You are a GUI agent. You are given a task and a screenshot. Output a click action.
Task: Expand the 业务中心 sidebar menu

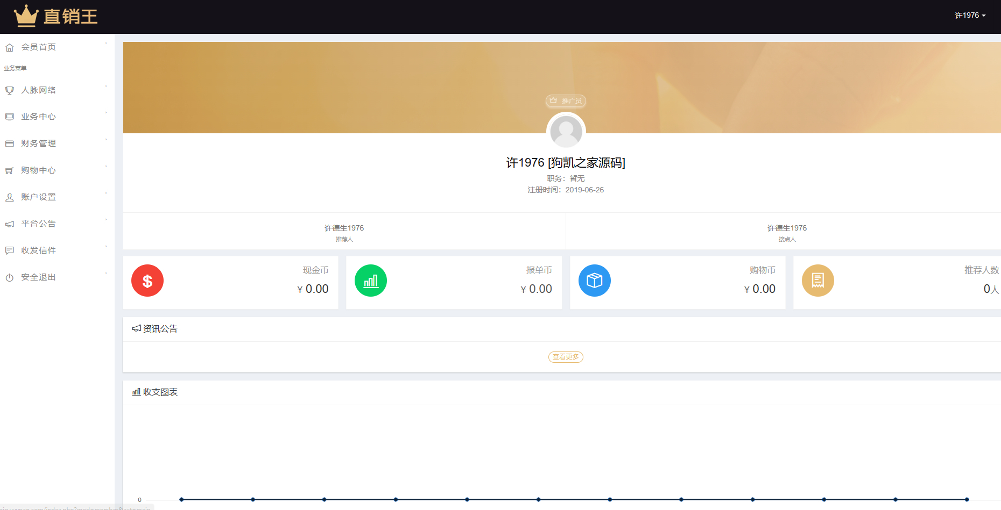pos(39,117)
